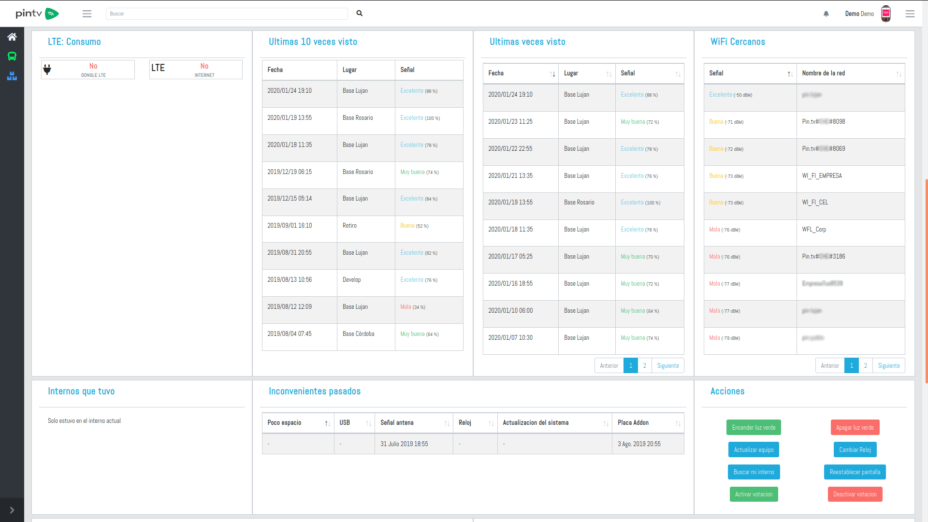The image size is (928, 522).
Task: Click the pintv logo
Action: tap(37, 14)
